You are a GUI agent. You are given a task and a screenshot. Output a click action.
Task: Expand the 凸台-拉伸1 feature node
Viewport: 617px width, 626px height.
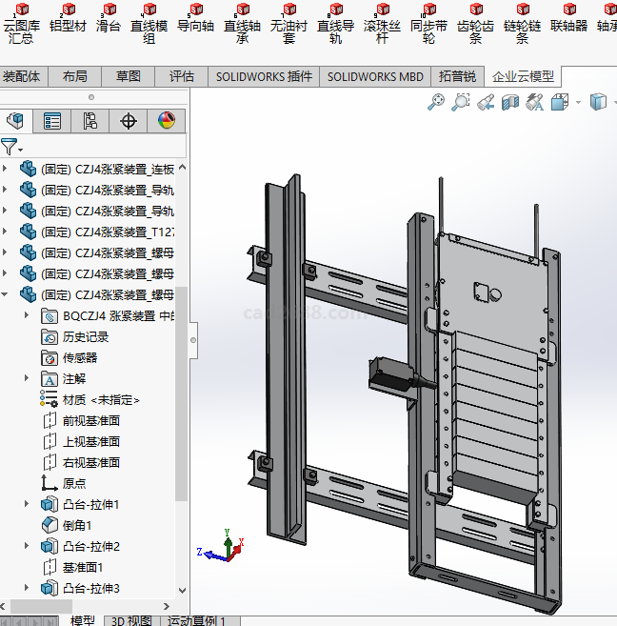[27, 504]
